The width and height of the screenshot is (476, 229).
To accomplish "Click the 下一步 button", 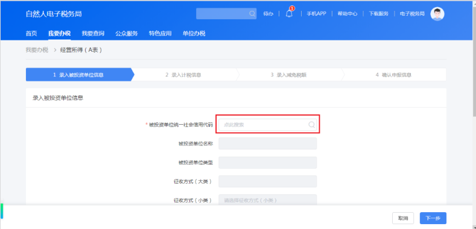I will (433, 218).
